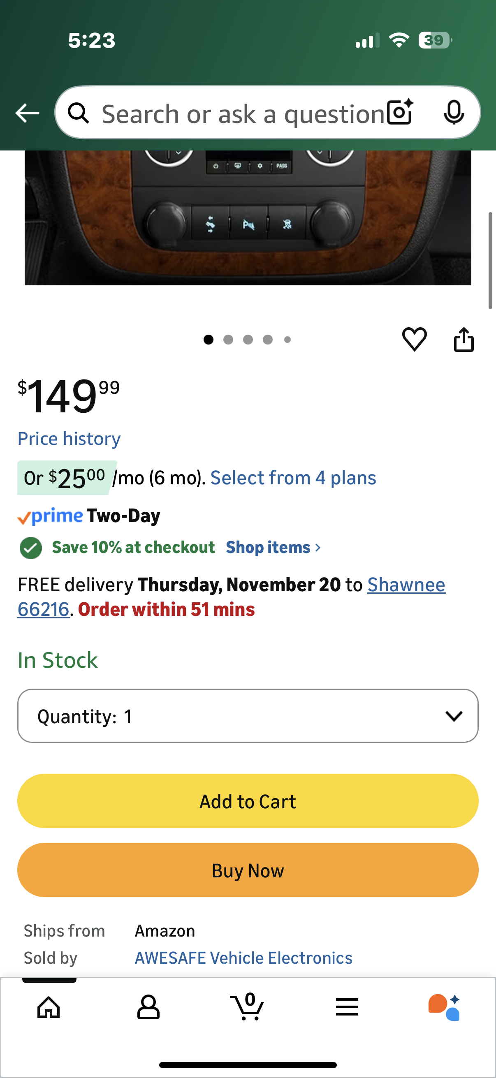Viewport: 496px width, 1078px height.
Task: Tap the back arrow icon
Action: click(x=27, y=113)
